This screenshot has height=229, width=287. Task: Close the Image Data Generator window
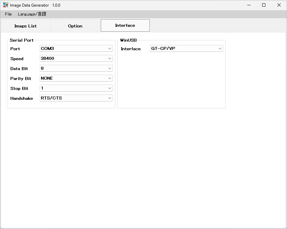coord(279,5)
